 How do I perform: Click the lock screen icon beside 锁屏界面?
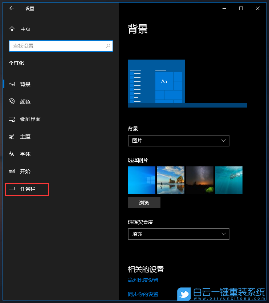click(12, 119)
